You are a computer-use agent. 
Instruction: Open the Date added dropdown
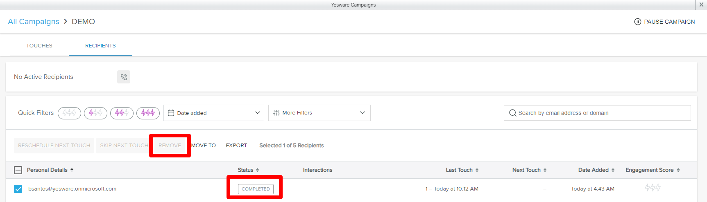(213, 113)
